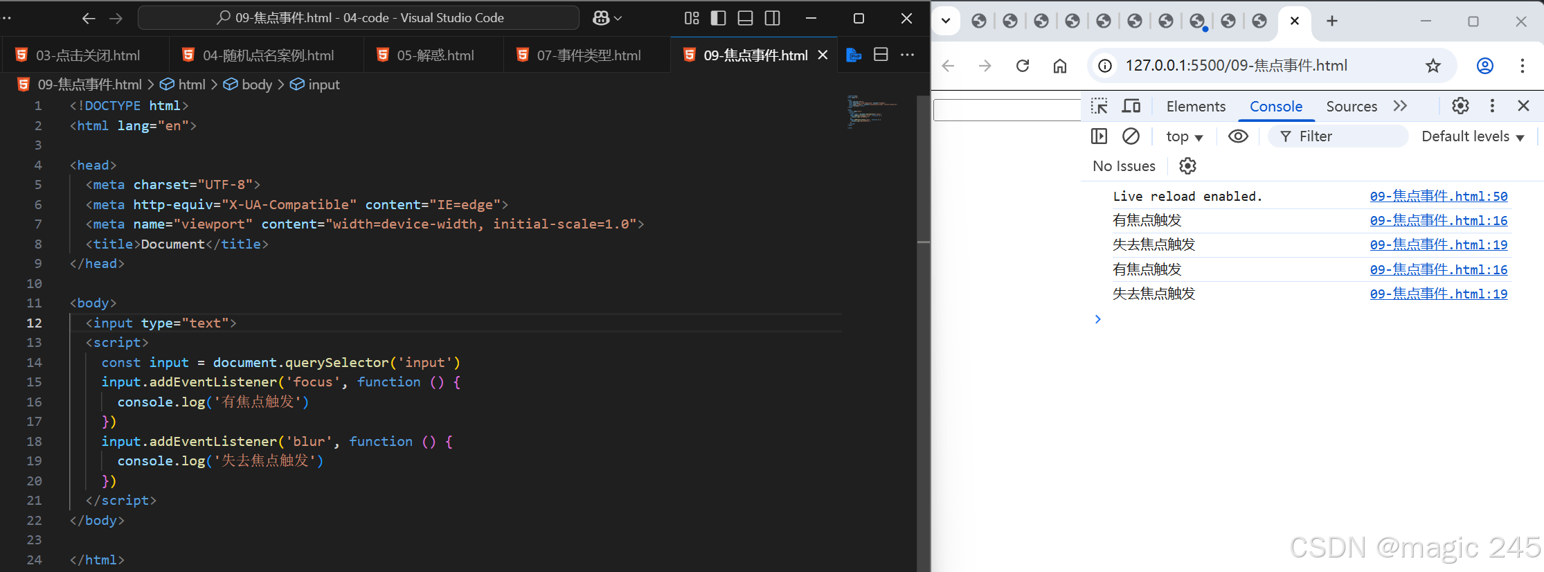The image size is (1544, 572).
Task: Go forward in Chrome browser
Action: tap(985, 66)
